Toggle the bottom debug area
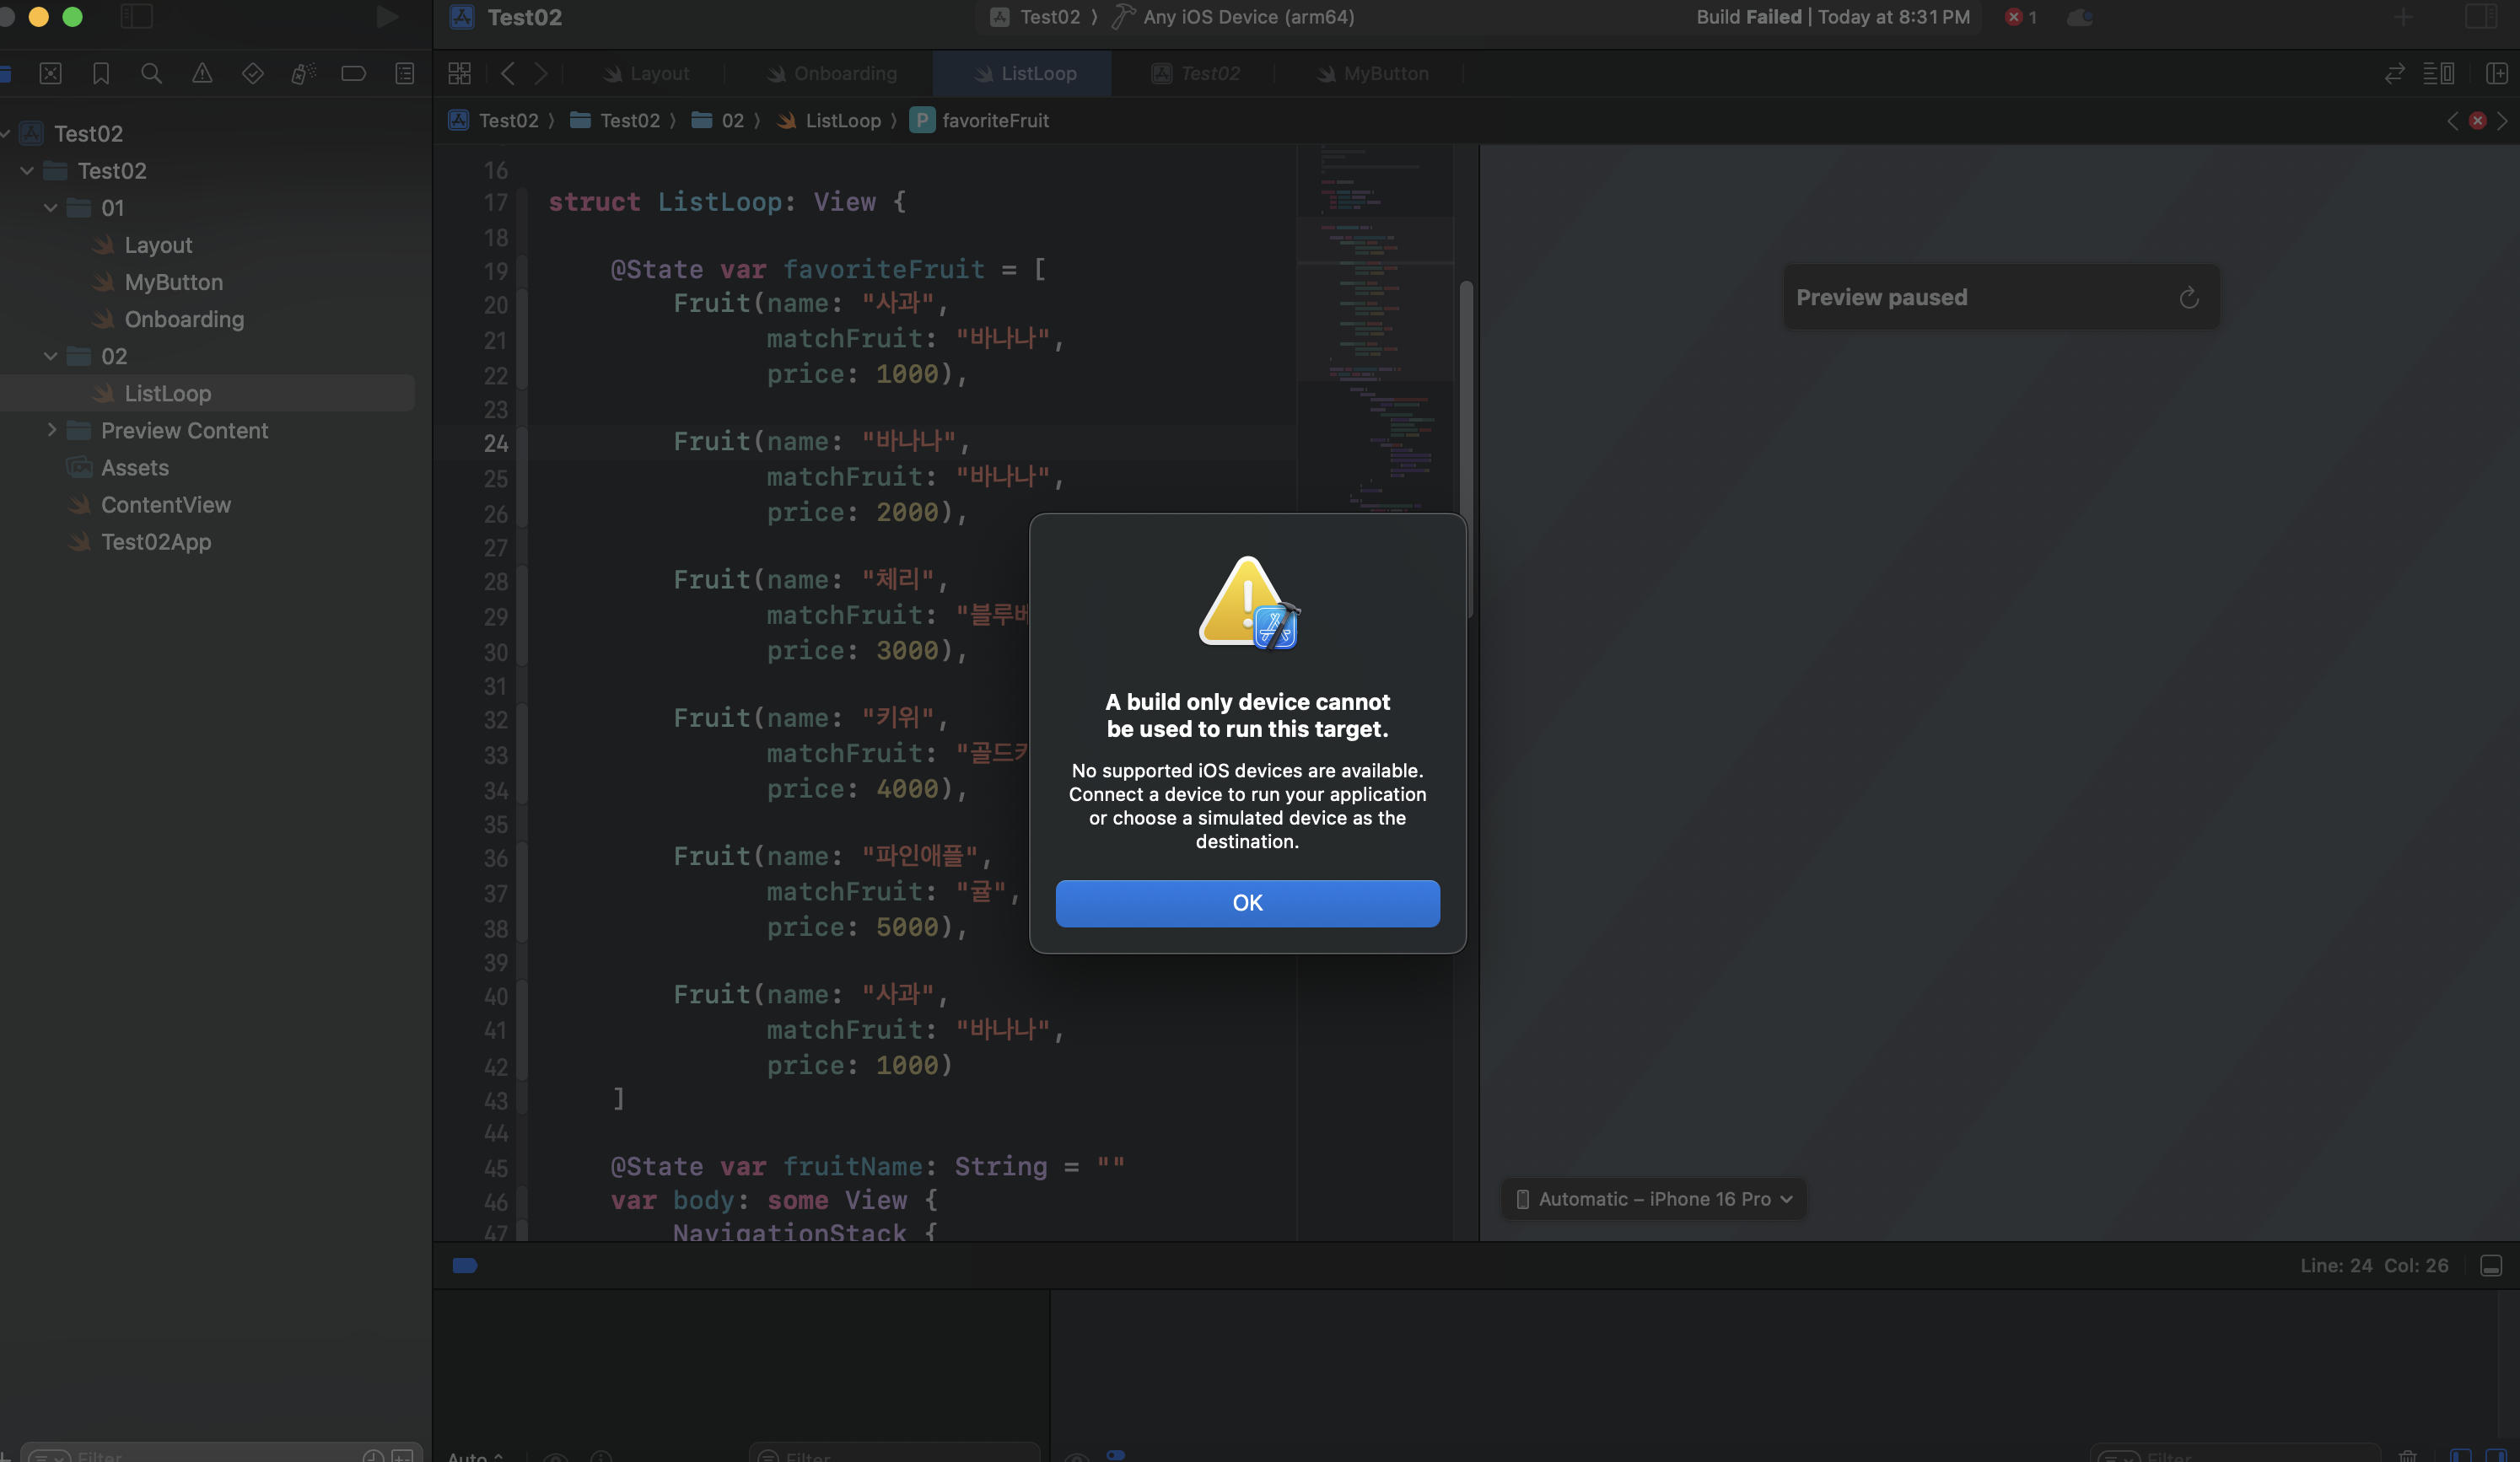The image size is (2520, 1462). coord(2490,1266)
